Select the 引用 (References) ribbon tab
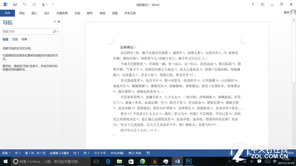 coord(77,13)
